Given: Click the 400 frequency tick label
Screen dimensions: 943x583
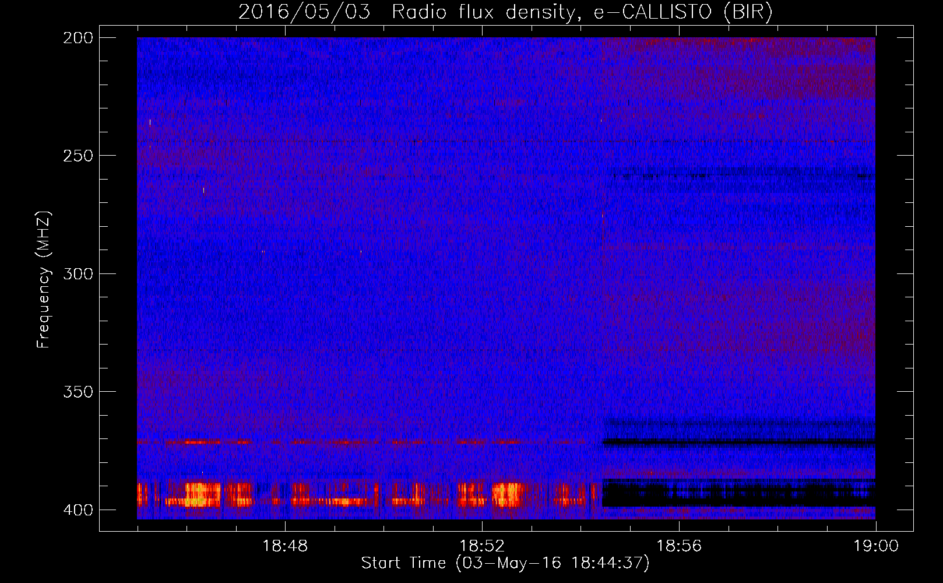Looking at the screenshot, I should pyautogui.click(x=78, y=510).
